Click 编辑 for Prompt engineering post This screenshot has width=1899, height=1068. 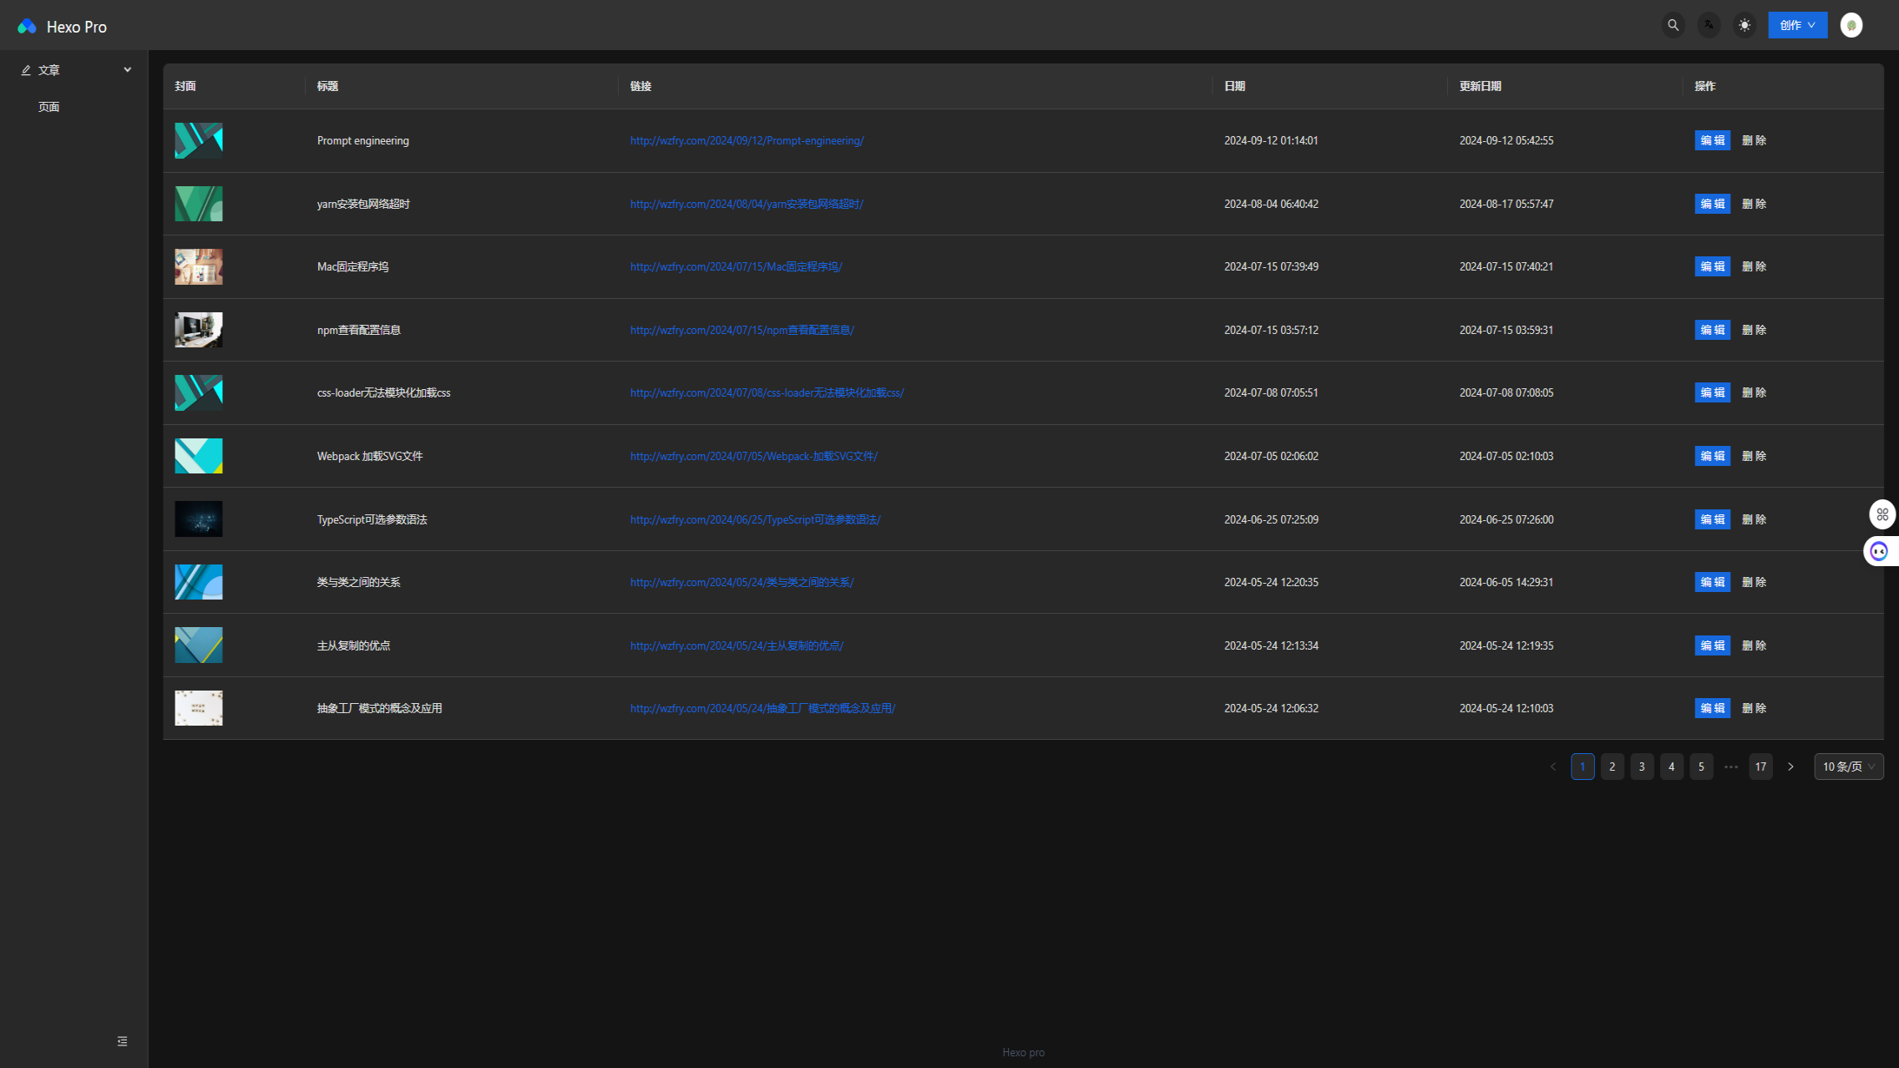tap(1712, 140)
